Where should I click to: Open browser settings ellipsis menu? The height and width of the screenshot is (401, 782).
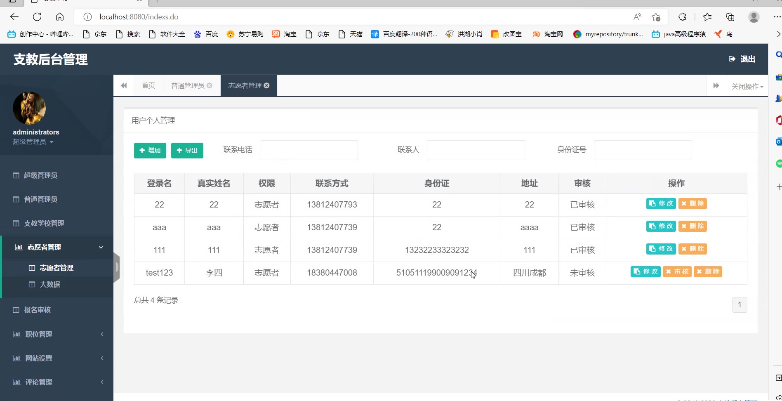[777, 17]
